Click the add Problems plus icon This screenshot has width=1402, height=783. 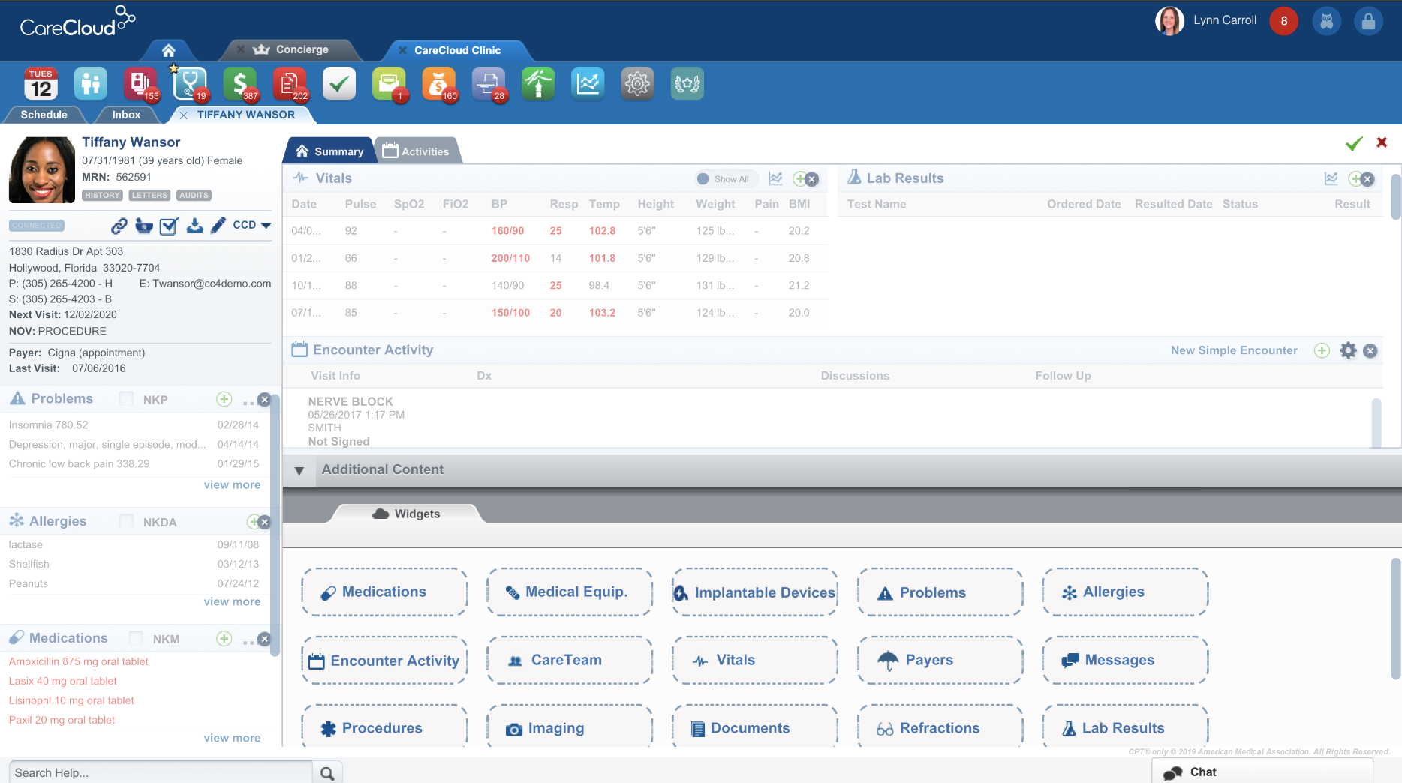224,399
